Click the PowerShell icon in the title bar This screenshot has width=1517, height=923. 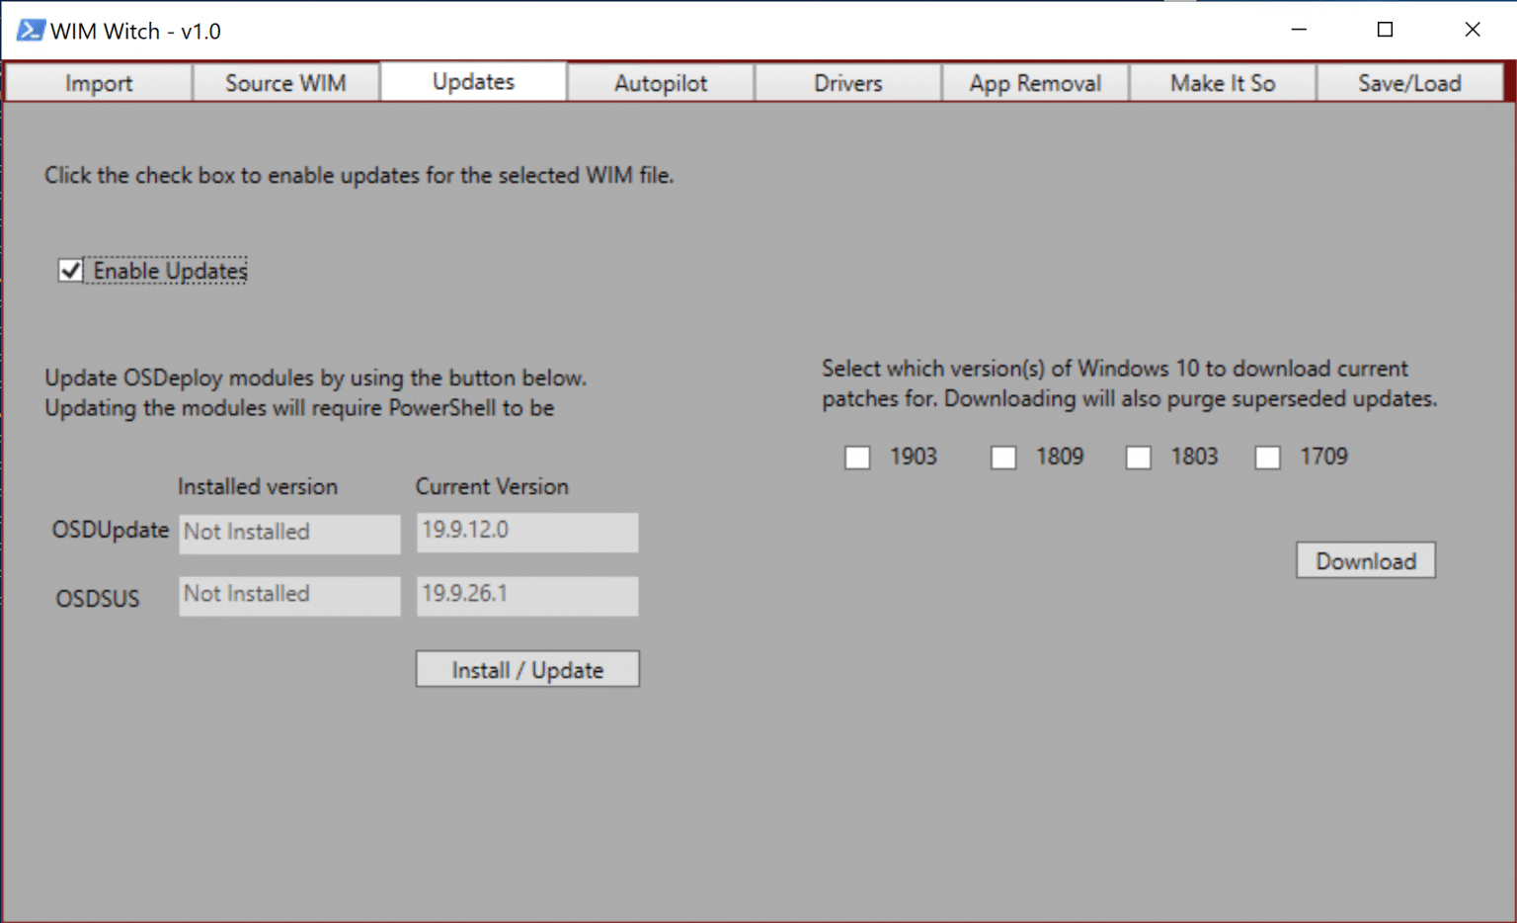(29, 30)
